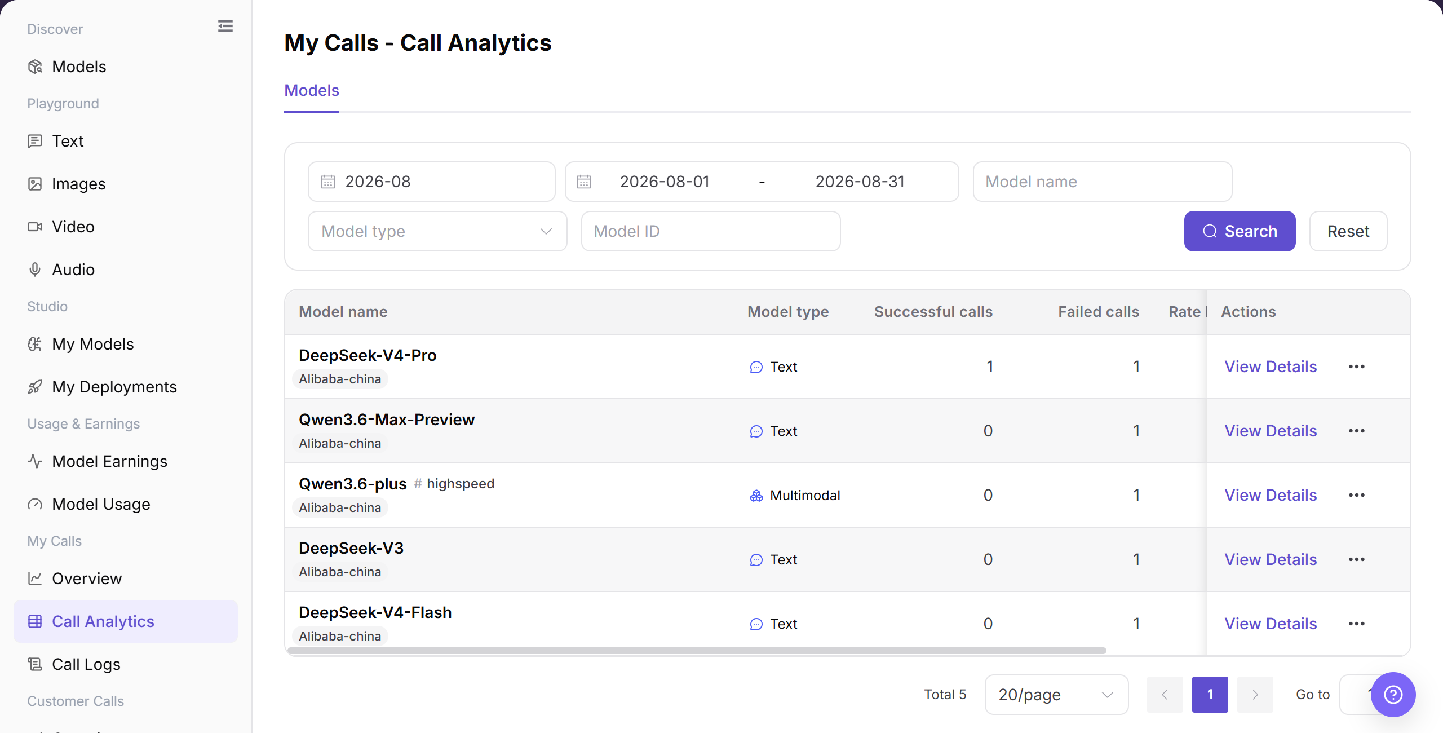The width and height of the screenshot is (1443, 733).
Task: Open more actions for Qwen3.6-plus
Action: click(x=1356, y=495)
